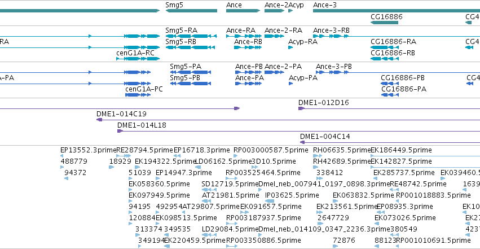Open the DME1-014L18 BAC clone label
480x249 pixels.
coord(142,125)
